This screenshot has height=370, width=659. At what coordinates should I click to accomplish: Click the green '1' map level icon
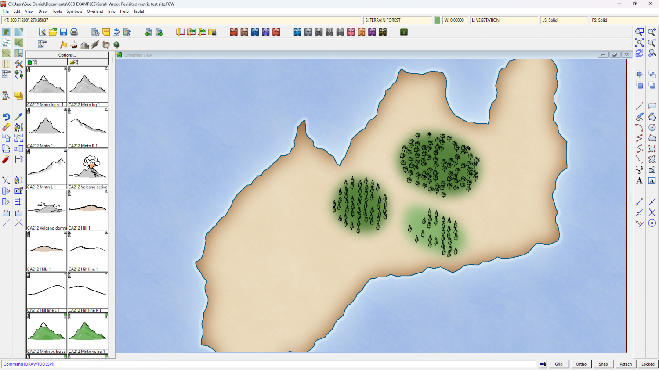[x=404, y=32]
